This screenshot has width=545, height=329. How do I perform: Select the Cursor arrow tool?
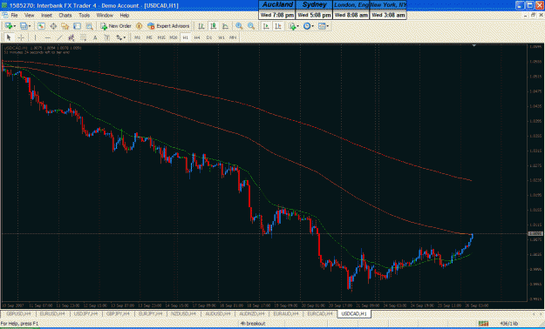[x=9, y=37]
